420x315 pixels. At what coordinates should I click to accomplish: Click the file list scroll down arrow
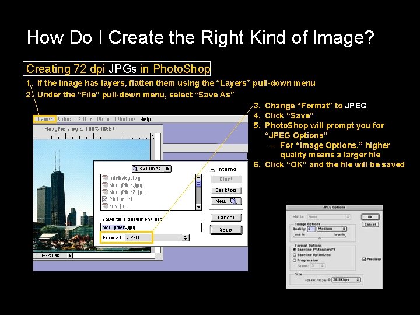pos(198,207)
